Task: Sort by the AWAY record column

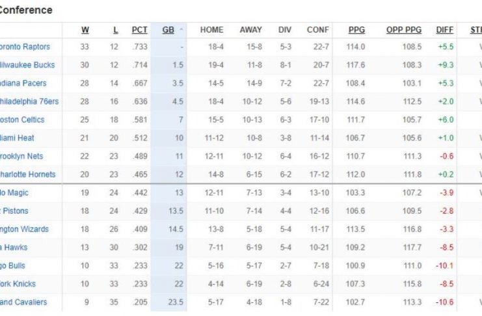Action: click(x=250, y=30)
